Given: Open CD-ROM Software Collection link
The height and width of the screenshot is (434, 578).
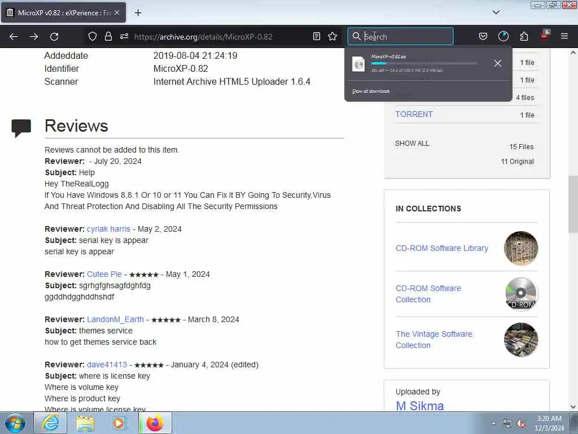Looking at the screenshot, I should [x=428, y=294].
